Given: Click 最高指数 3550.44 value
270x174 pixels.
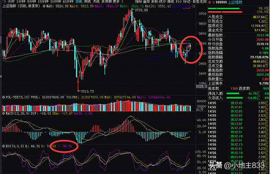Looking at the screenshot, I should click(x=262, y=70).
